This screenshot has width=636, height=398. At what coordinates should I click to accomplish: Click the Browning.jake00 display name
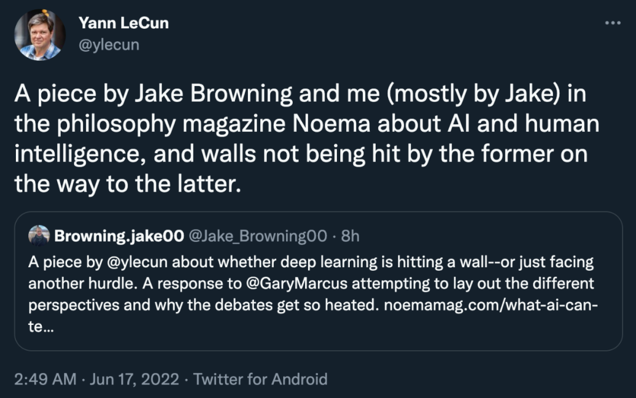tap(117, 236)
